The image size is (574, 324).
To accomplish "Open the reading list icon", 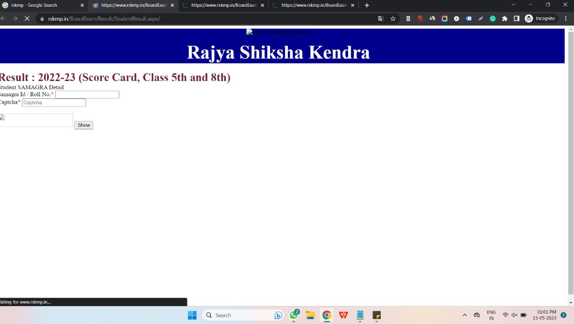I will click(408, 18).
